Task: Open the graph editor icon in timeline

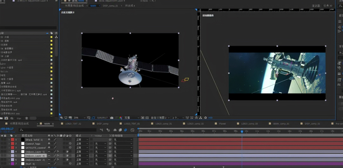Action: tap(132, 130)
